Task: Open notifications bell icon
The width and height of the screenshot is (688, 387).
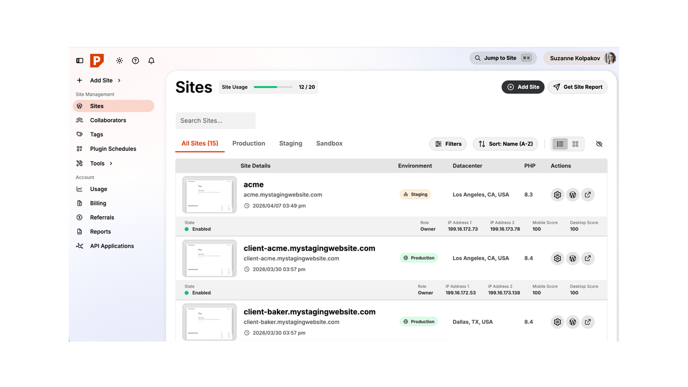Action: click(151, 60)
